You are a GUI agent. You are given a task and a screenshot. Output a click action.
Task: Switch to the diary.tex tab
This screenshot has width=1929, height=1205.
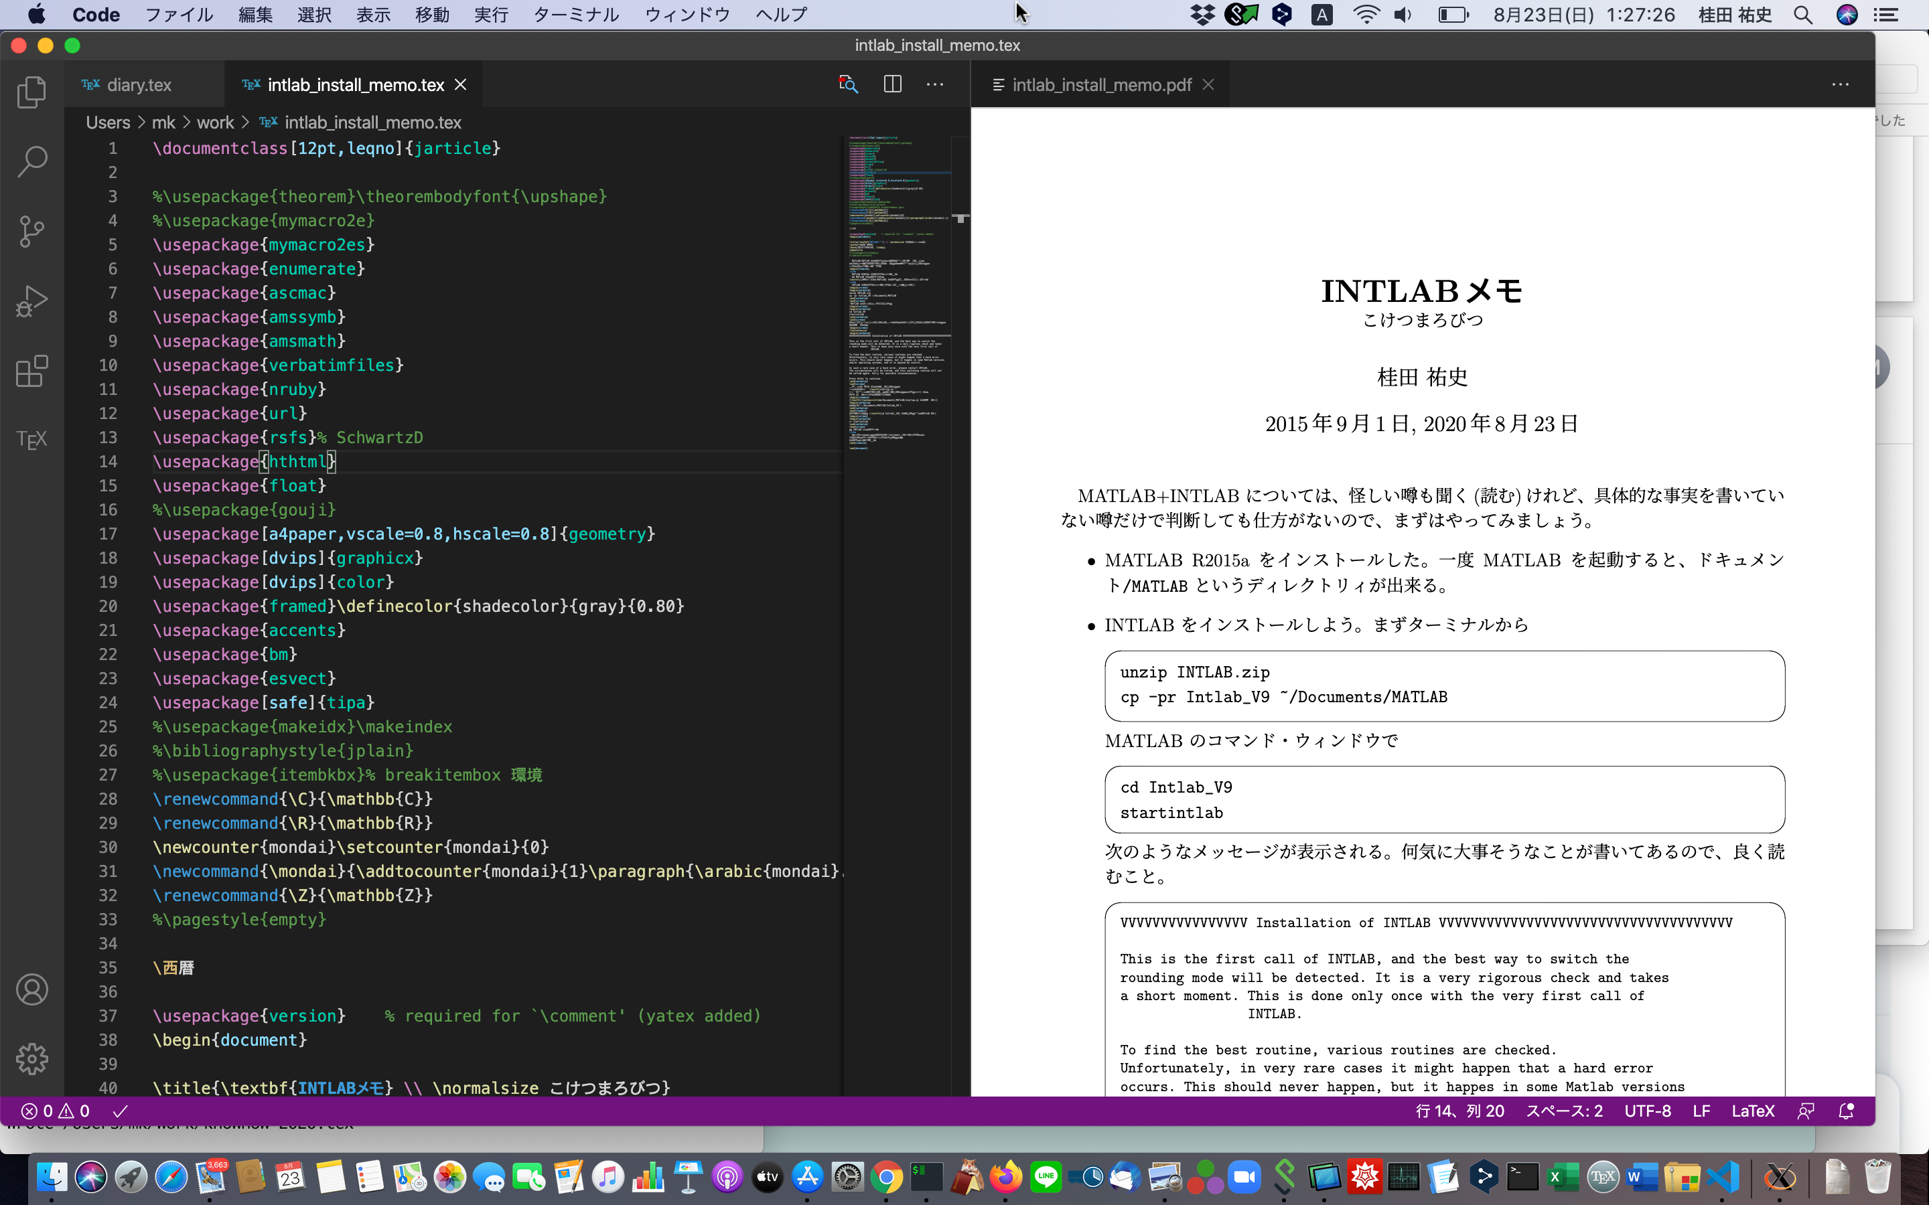pyautogui.click(x=139, y=84)
